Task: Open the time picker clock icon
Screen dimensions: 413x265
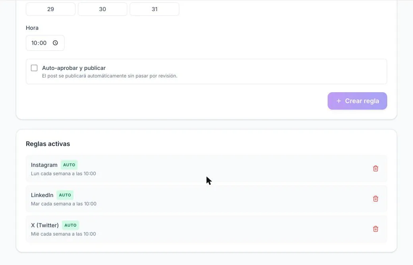Action: click(x=55, y=43)
